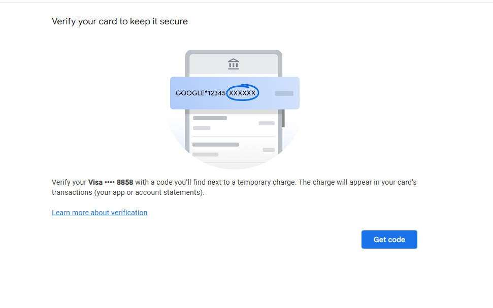Viewport: 493px width, 308px height.
Task: Select the GOOGLE*12345 text on the card
Action: pos(201,93)
